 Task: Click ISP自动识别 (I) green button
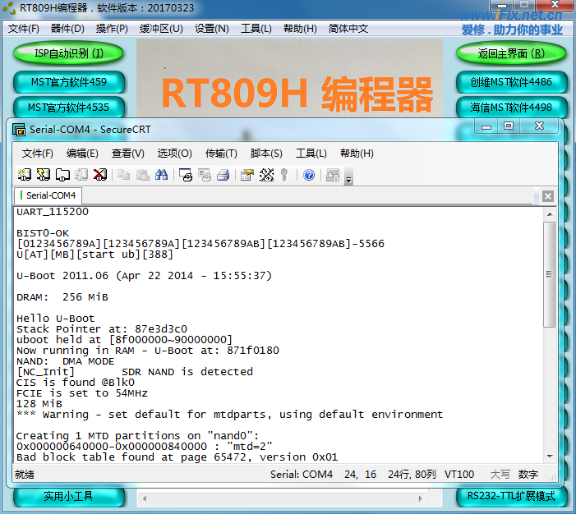click(x=68, y=53)
